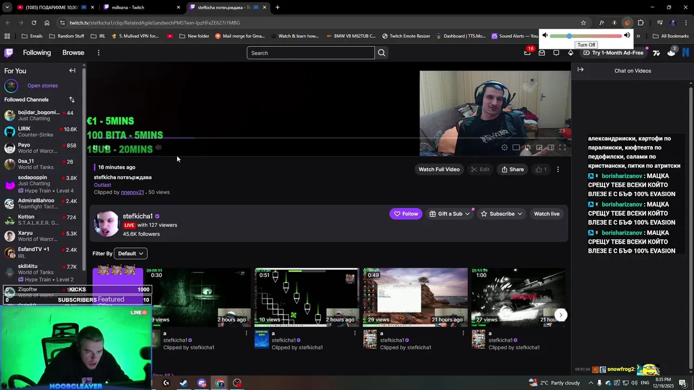
Task: Follow stefkicha1 channel
Action: pyautogui.click(x=406, y=214)
